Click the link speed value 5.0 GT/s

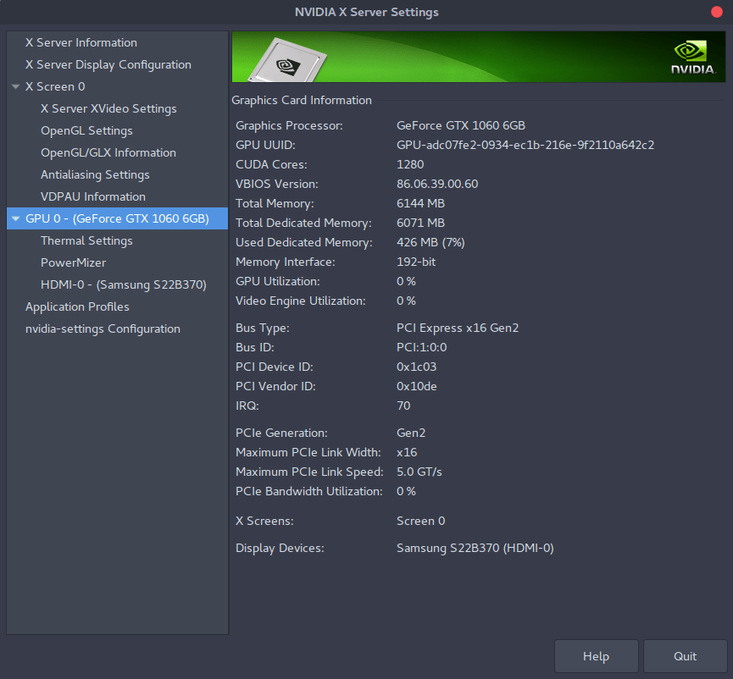tap(419, 472)
